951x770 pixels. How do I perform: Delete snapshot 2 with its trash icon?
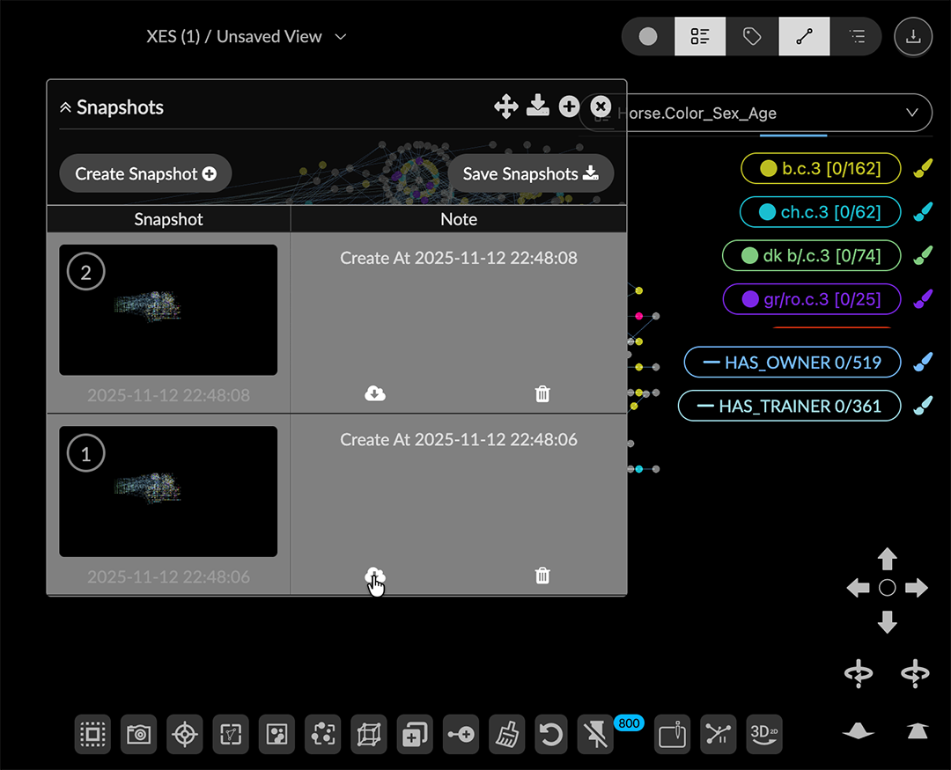pyautogui.click(x=542, y=394)
